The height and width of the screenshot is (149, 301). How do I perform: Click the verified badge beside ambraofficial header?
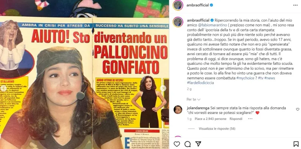point(211,5)
